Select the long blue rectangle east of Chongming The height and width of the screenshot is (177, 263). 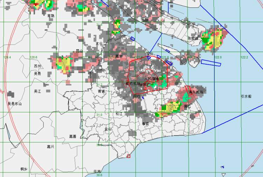pyautogui.click(x=211, y=63)
